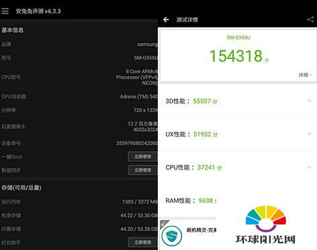This screenshot has height=250, width=317.
Task: Expand the 3D性能 score row
Action: [x=237, y=101]
